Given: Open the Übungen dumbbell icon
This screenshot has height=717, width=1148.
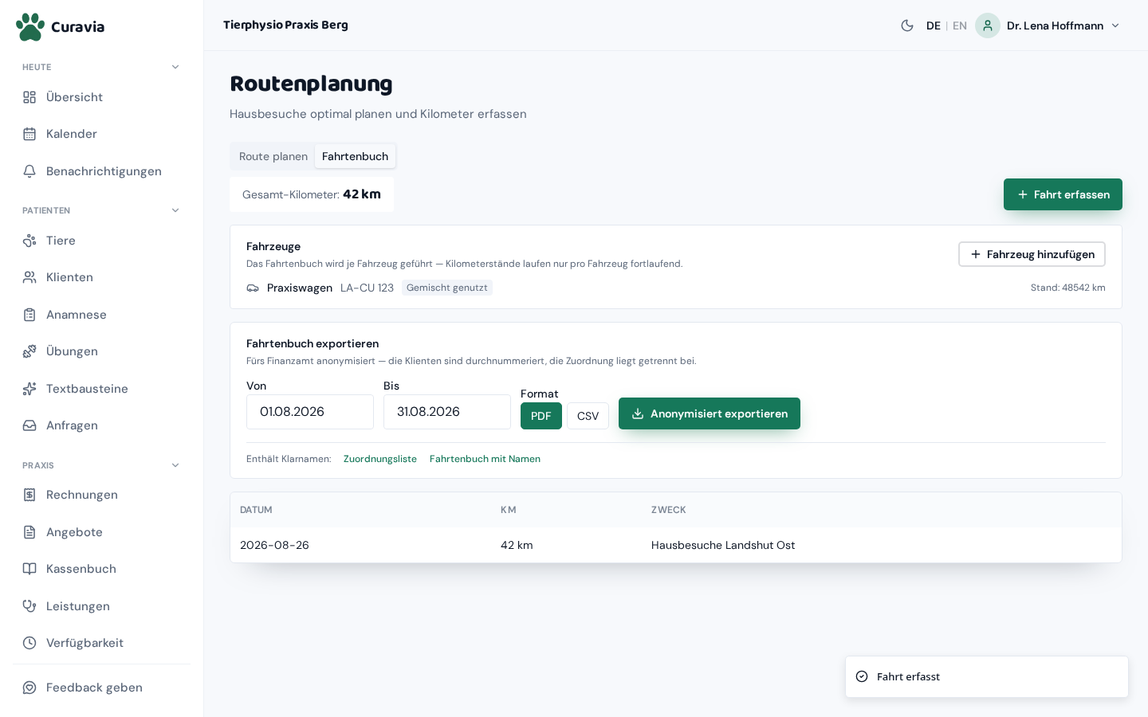Looking at the screenshot, I should (x=29, y=351).
